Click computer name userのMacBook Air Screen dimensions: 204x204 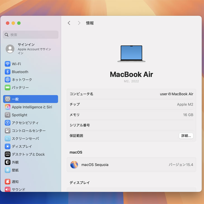click(x=177, y=94)
